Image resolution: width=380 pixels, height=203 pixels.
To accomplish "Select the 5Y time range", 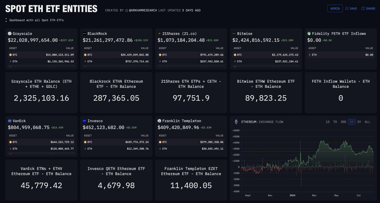I will tap(359, 122).
